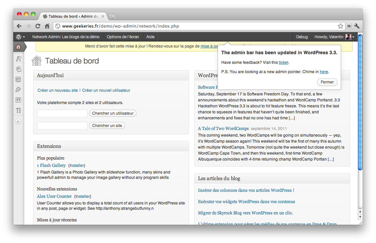Click the here link in pointer
The image size is (376, 243).
pos(324,72)
